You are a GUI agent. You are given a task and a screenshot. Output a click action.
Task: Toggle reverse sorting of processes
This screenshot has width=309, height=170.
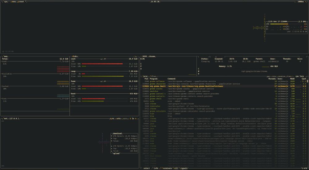point(281,76)
